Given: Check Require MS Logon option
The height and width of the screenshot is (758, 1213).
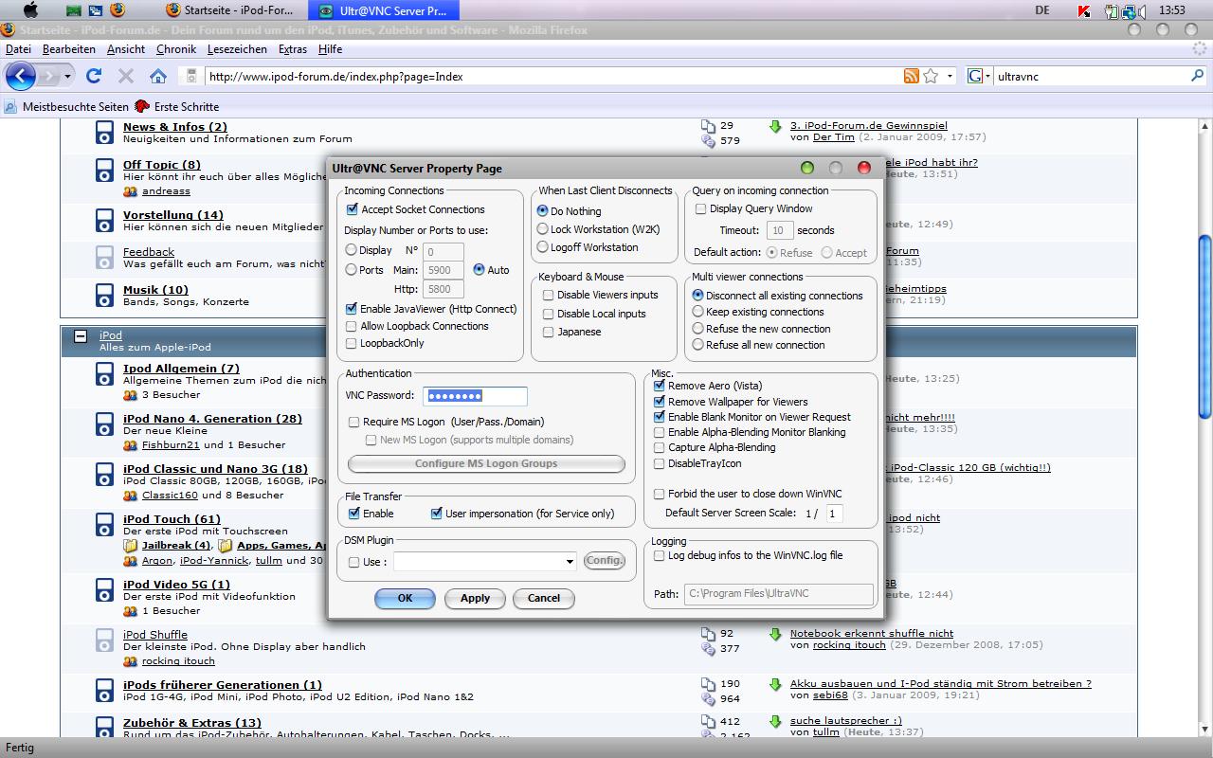Looking at the screenshot, I should (353, 422).
